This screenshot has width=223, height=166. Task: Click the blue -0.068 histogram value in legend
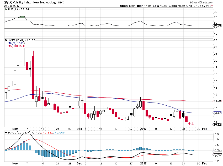[60, 133]
